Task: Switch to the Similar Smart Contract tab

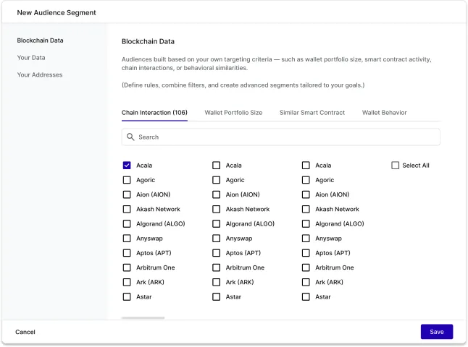Action: [312, 113]
